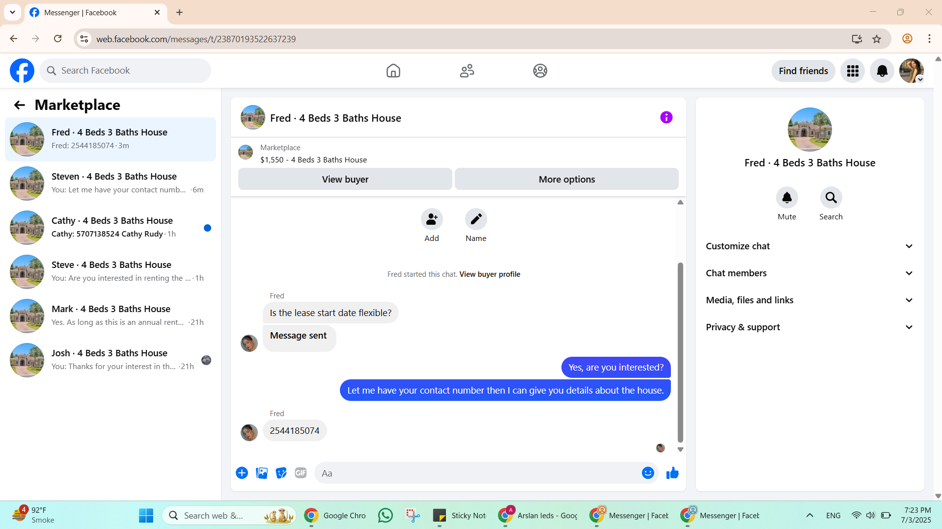Click the "Is the lease start date flexible?" message

331,313
